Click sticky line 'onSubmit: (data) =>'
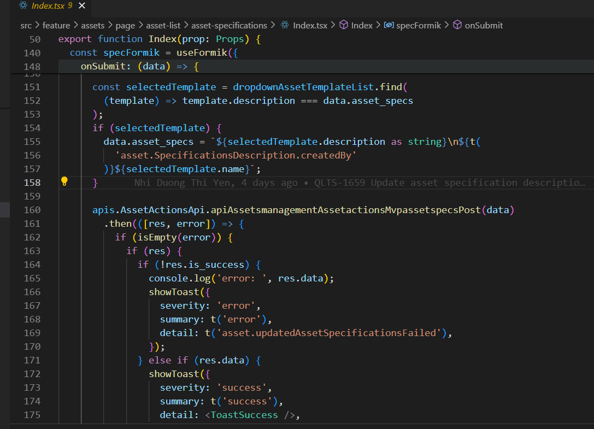594x429 pixels. [x=140, y=66]
